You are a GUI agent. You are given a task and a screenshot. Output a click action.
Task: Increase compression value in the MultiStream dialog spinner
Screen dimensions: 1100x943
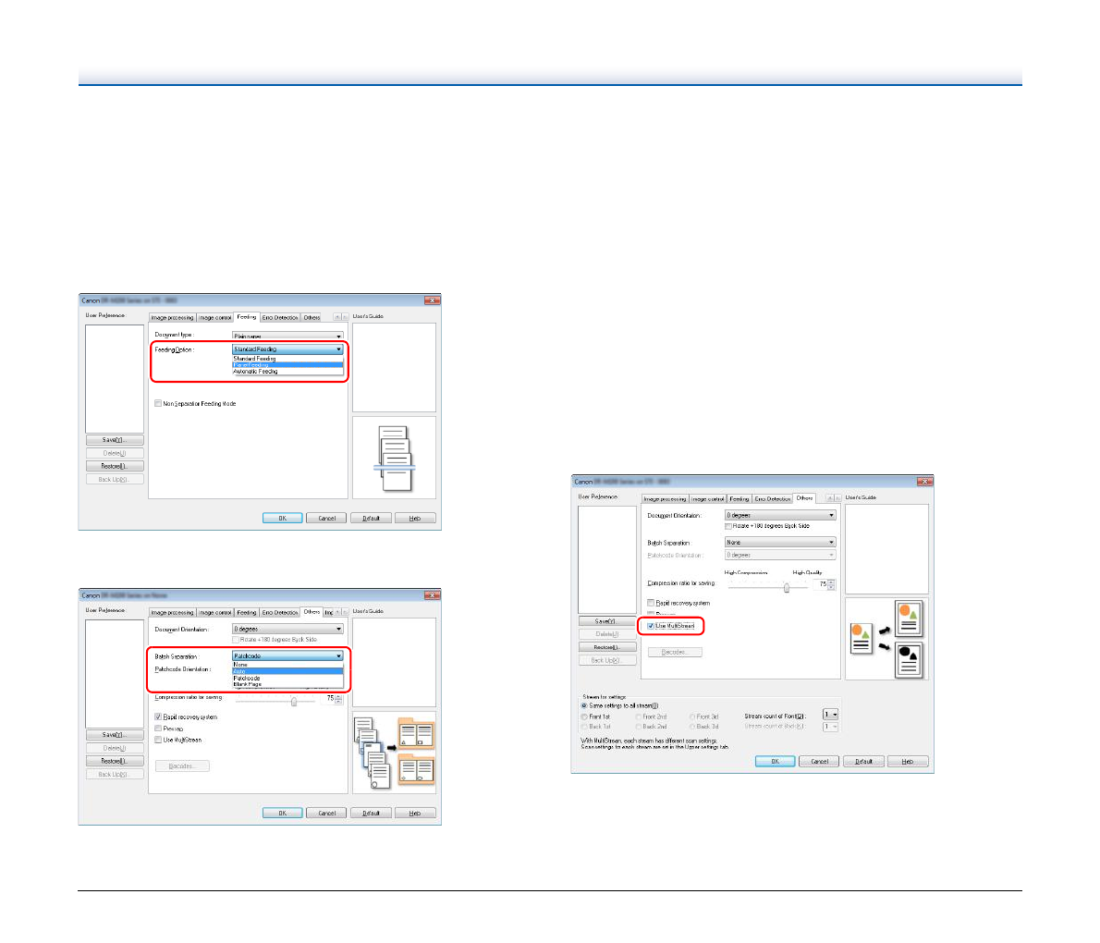(832, 582)
